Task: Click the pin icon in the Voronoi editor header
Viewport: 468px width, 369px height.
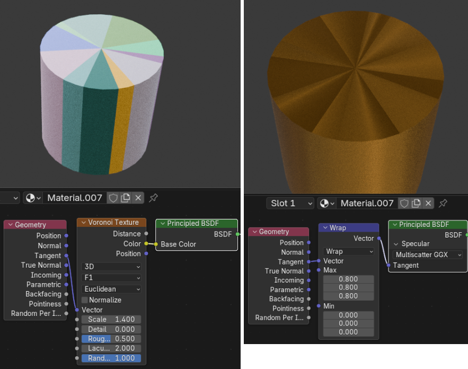Action: click(153, 198)
